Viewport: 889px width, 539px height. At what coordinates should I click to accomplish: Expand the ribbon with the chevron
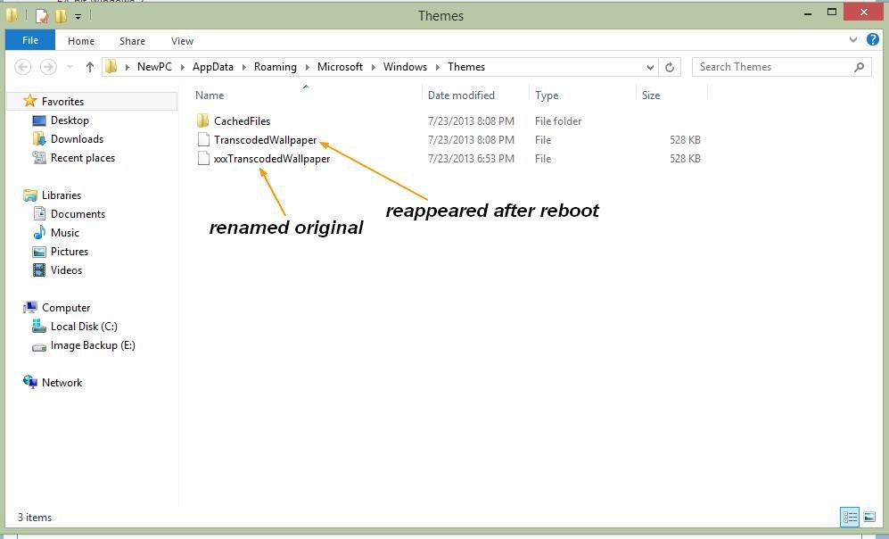(x=853, y=40)
